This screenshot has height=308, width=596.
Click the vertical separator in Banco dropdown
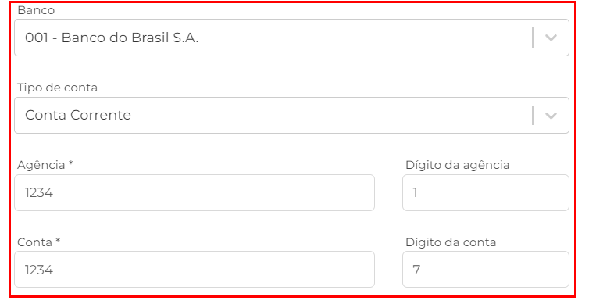(x=533, y=38)
